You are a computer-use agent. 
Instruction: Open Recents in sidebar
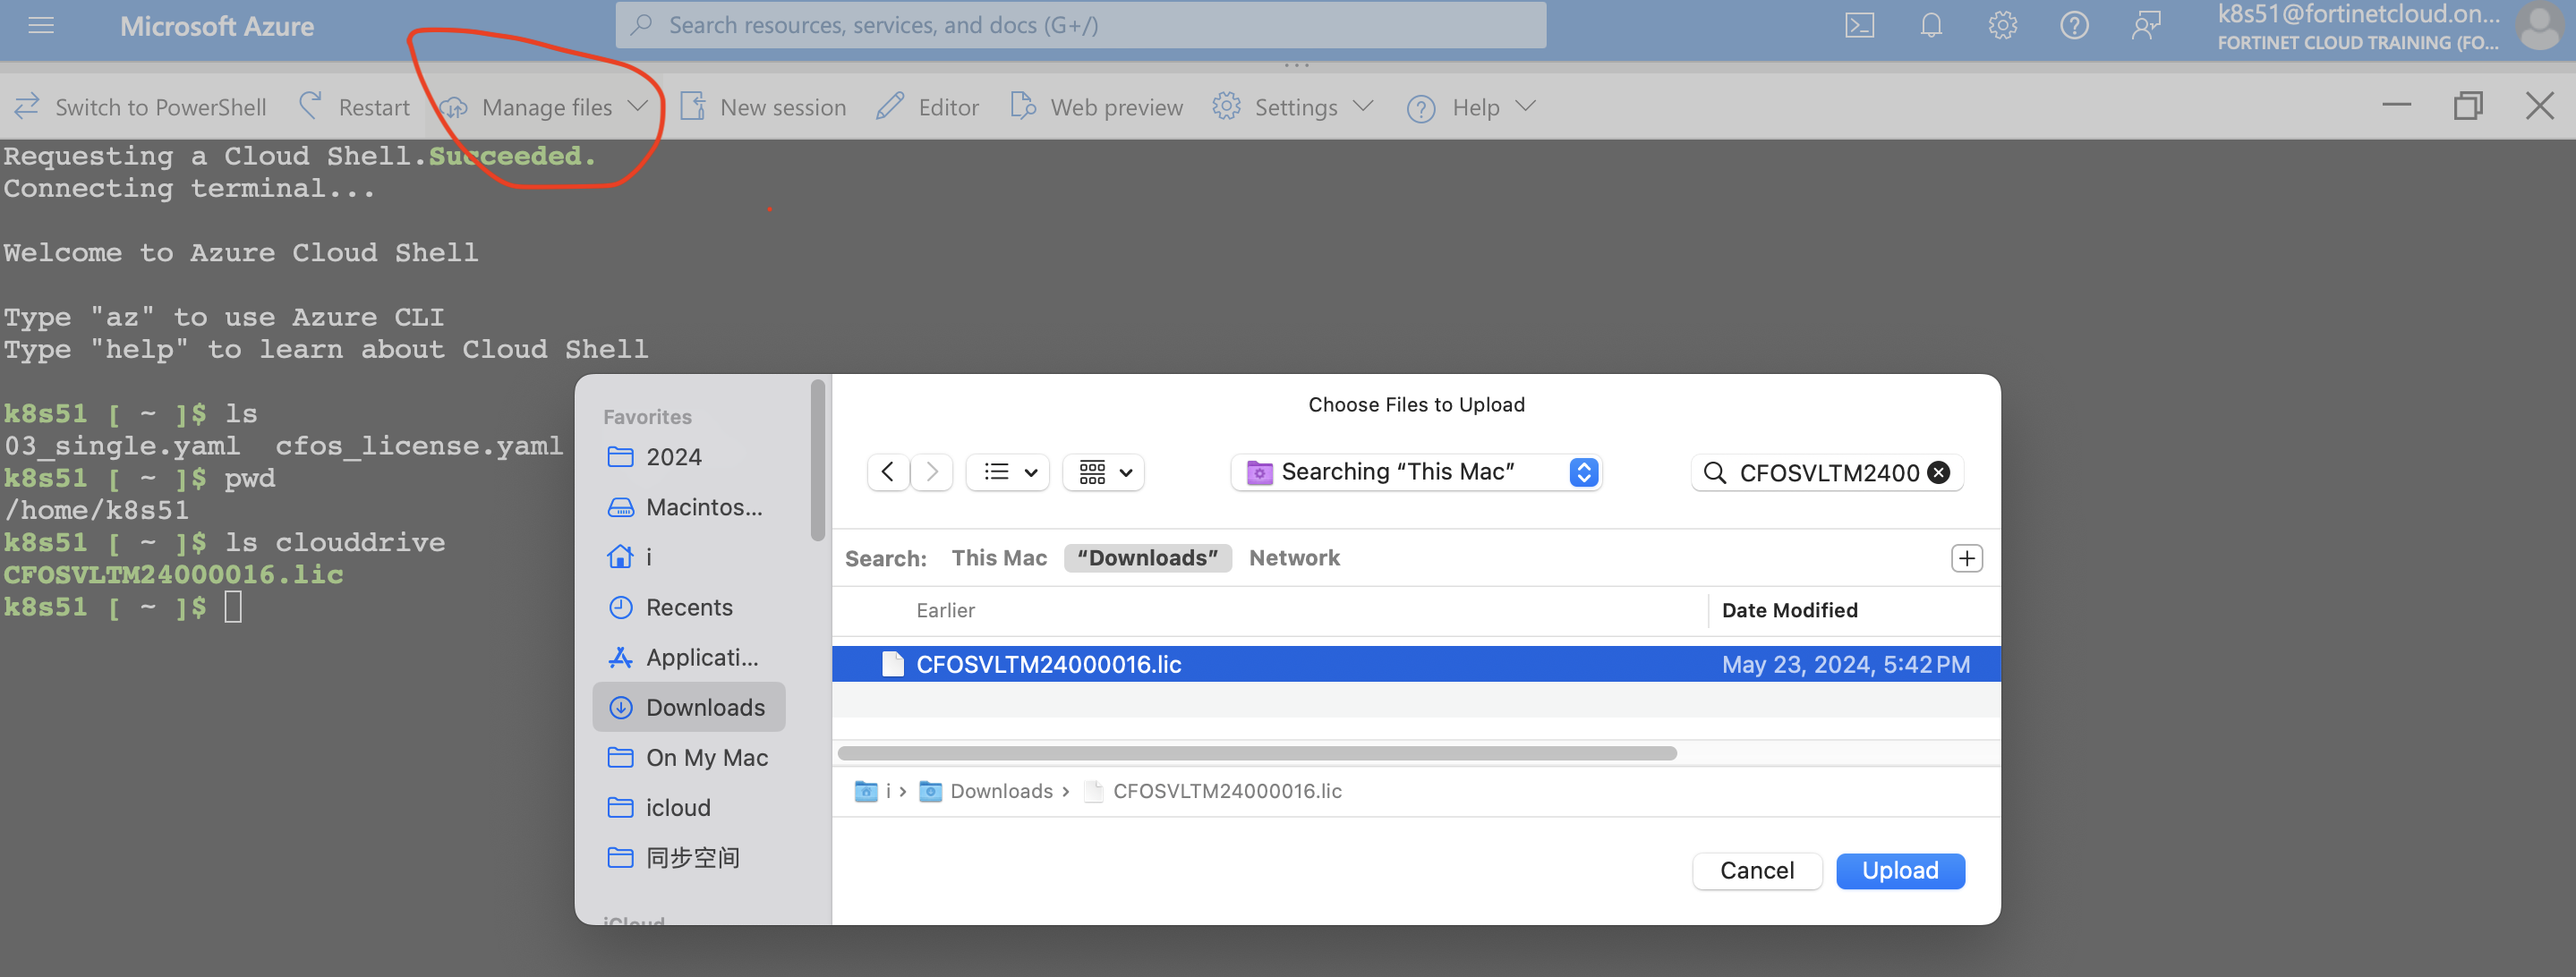click(x=690, y=607)
